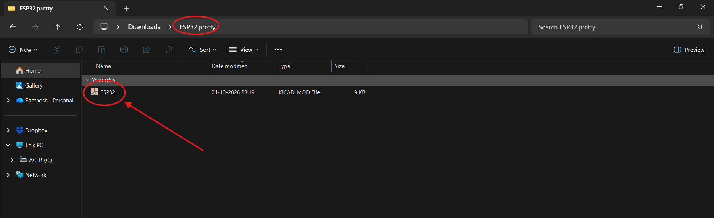Image resolution: width=714 pixels, height=218 pixels.
Task: Click the Rename icon in toolbar
Action: tap(124, 50)
